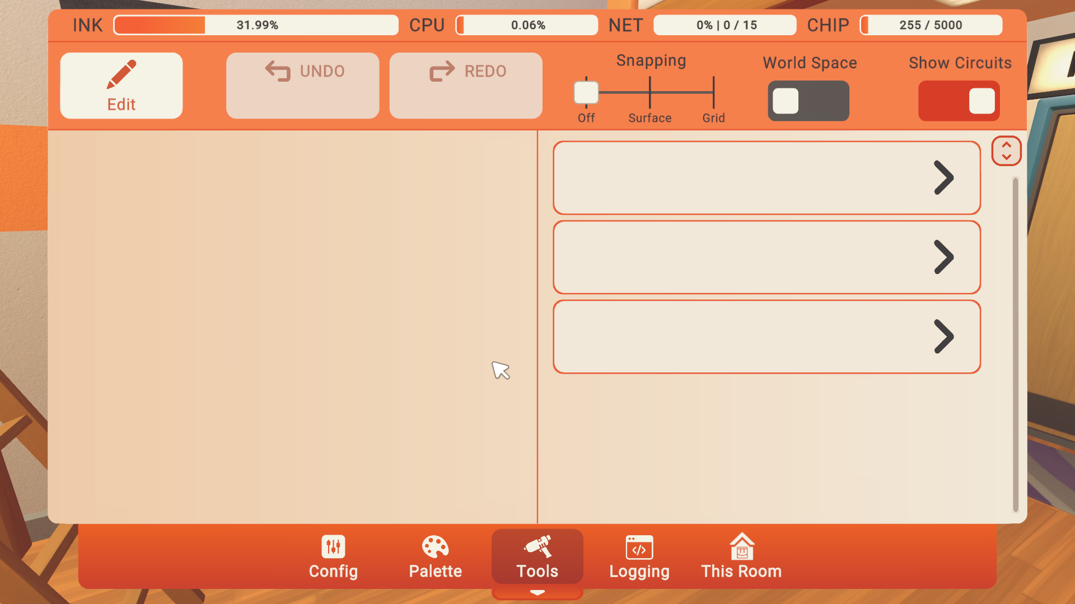The height and width of the screenshot is (604, 1075).
Task: Expand the second list row chevron
Action: point(943,257)
